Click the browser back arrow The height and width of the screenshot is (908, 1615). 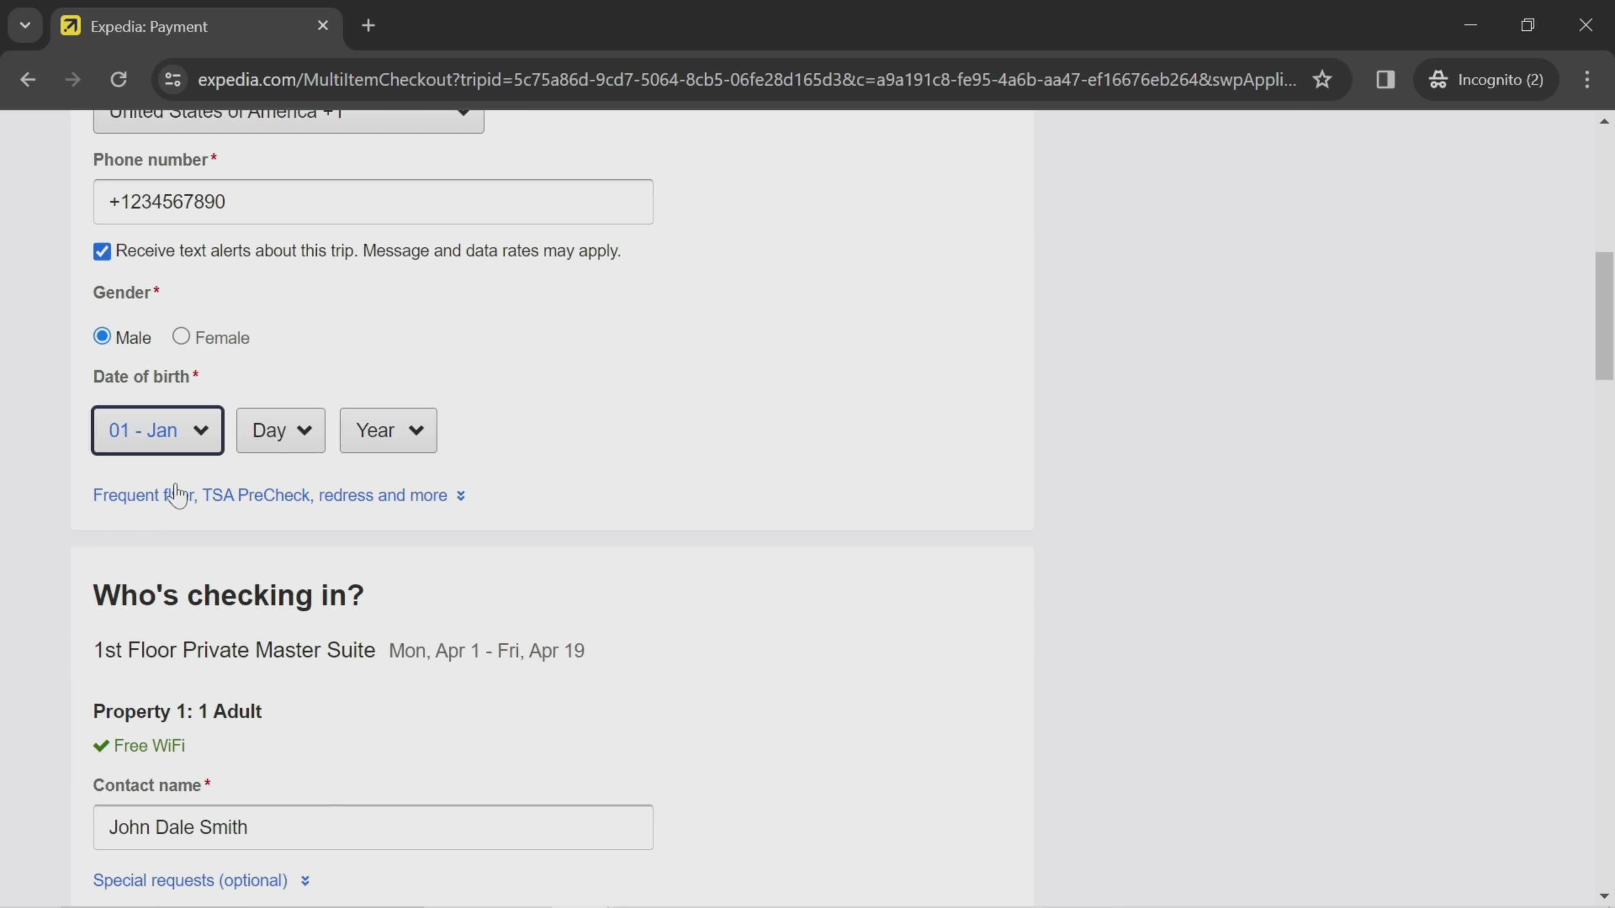[28, 79]
